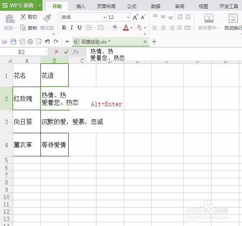Expand border style dropdown arrow

[106, 28]
